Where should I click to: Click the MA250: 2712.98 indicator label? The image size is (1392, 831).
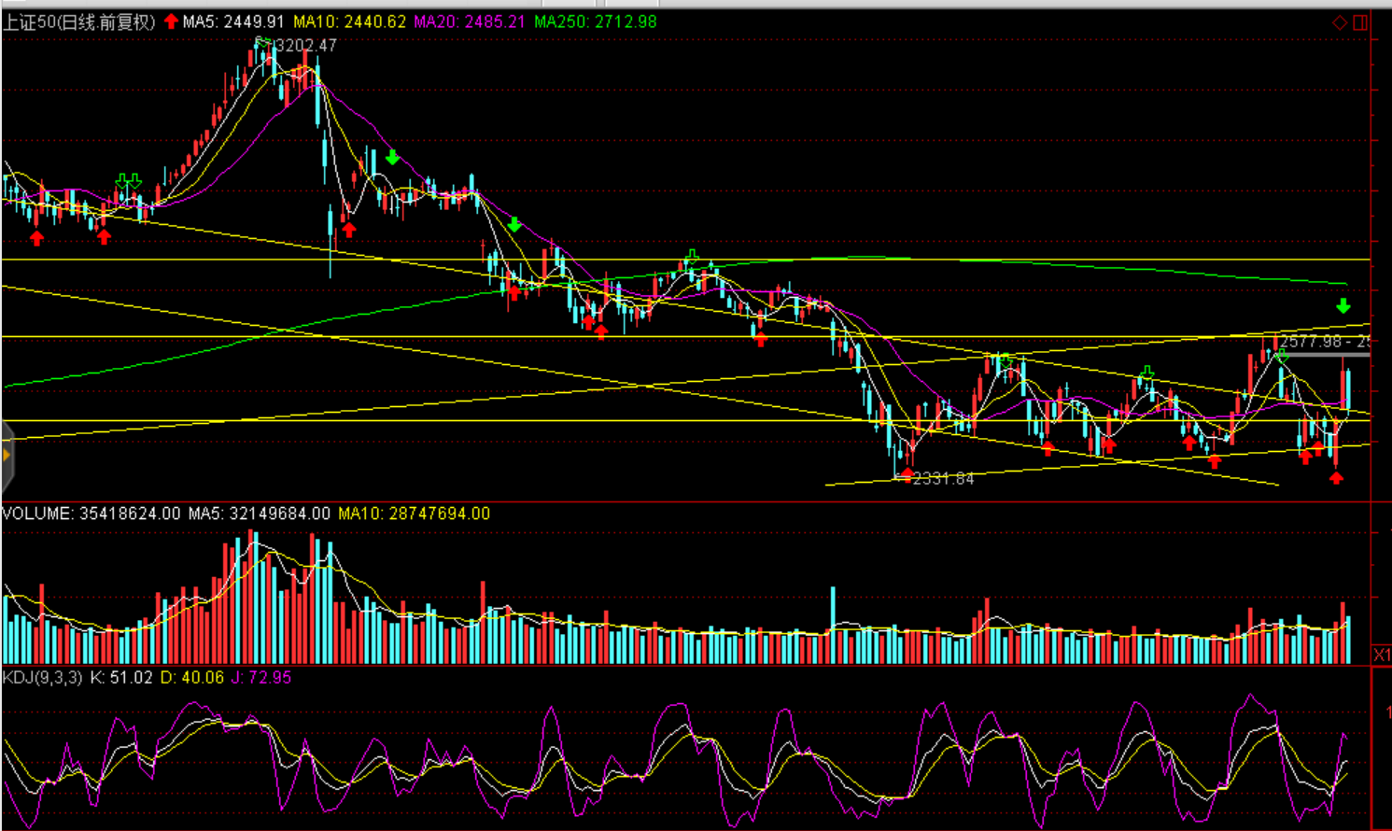[596, 21]
